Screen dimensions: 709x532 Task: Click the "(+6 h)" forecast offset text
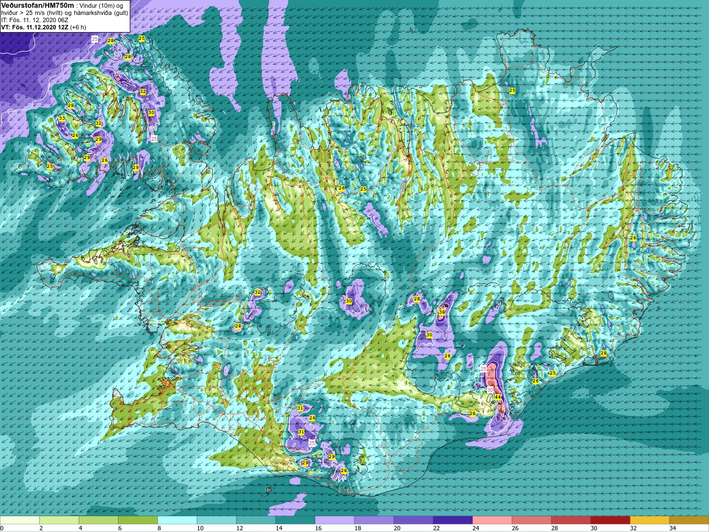click(x=78, y=27)
